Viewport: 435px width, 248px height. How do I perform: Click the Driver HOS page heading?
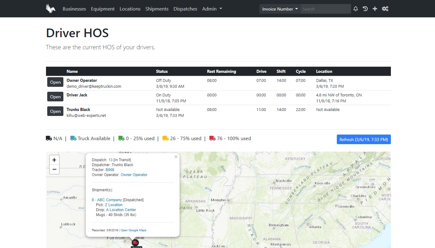point(77,33)
